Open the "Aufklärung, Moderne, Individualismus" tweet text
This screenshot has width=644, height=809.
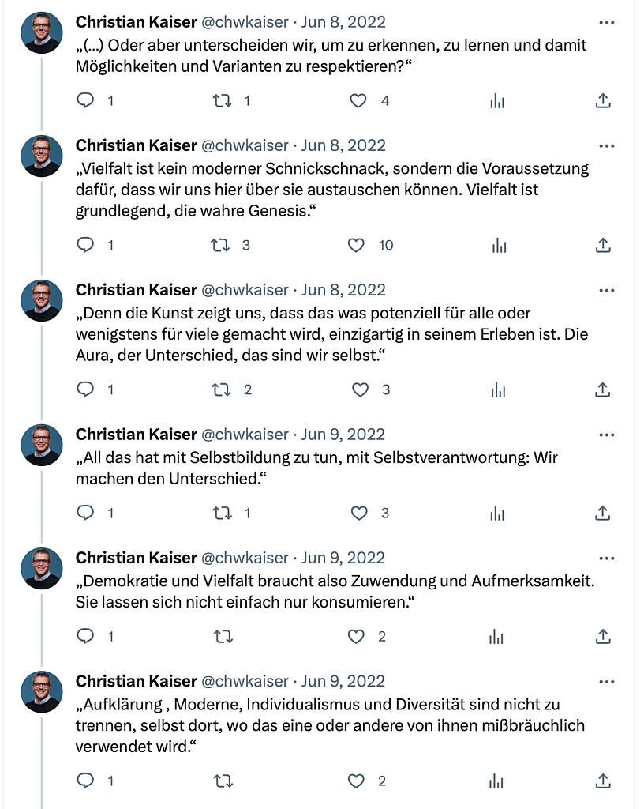330,725
